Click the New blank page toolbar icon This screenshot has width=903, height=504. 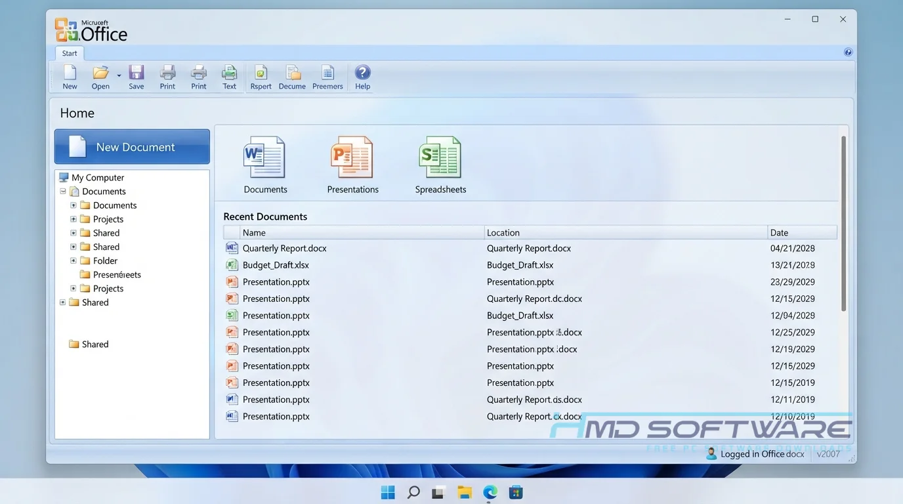point(70,72)
